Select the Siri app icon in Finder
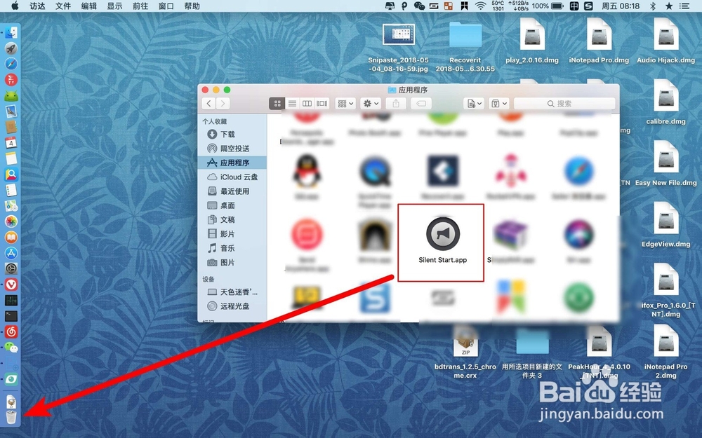This screenshot has width=702, height=438. (578, 234)
